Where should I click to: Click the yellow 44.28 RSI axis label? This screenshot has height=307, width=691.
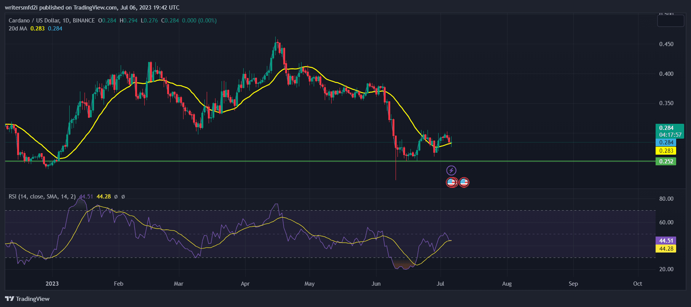[x=666, y=249]
